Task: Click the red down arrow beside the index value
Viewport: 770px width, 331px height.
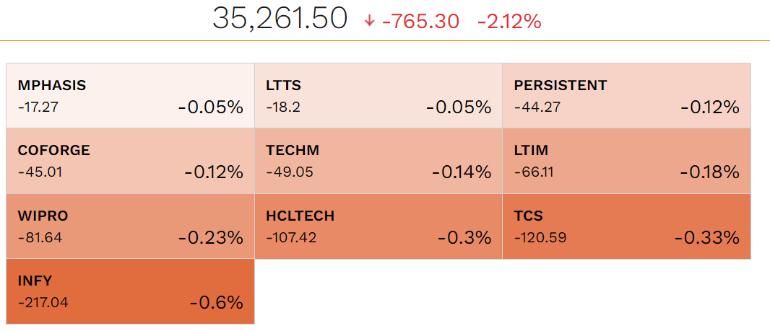Action: (370, 22)
